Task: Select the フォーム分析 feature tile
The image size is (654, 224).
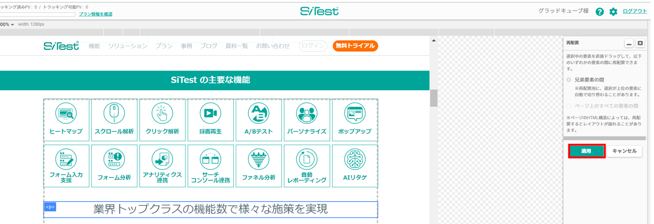Action: click(114, 166)
